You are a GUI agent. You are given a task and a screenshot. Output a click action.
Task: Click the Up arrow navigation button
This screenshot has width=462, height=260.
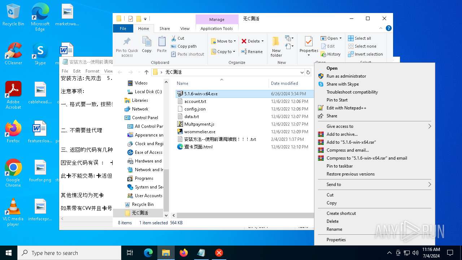[146, 72]
